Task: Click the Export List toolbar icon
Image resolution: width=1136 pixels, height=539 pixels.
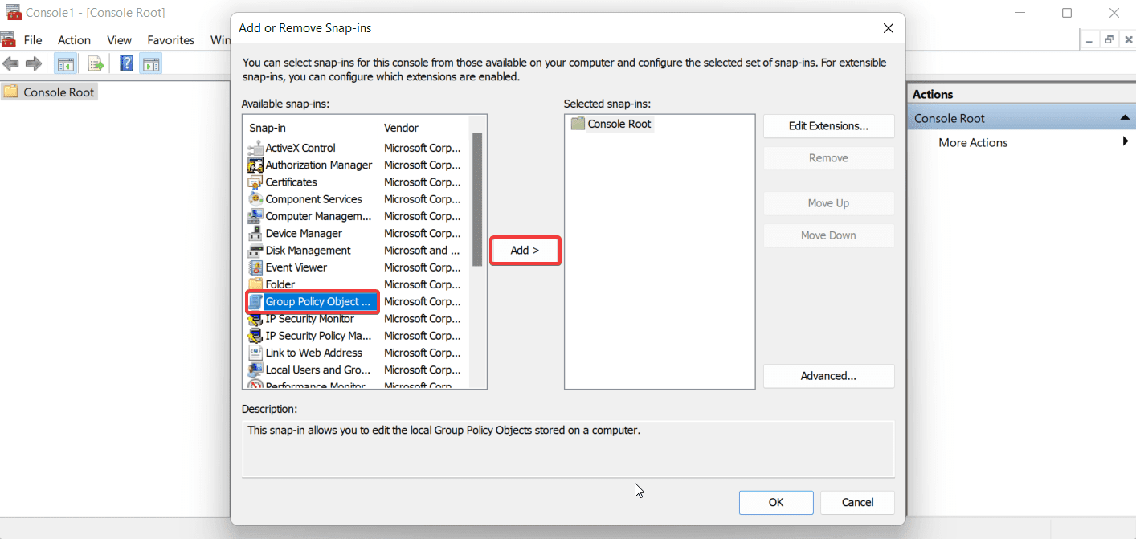Action: [96, 63]
